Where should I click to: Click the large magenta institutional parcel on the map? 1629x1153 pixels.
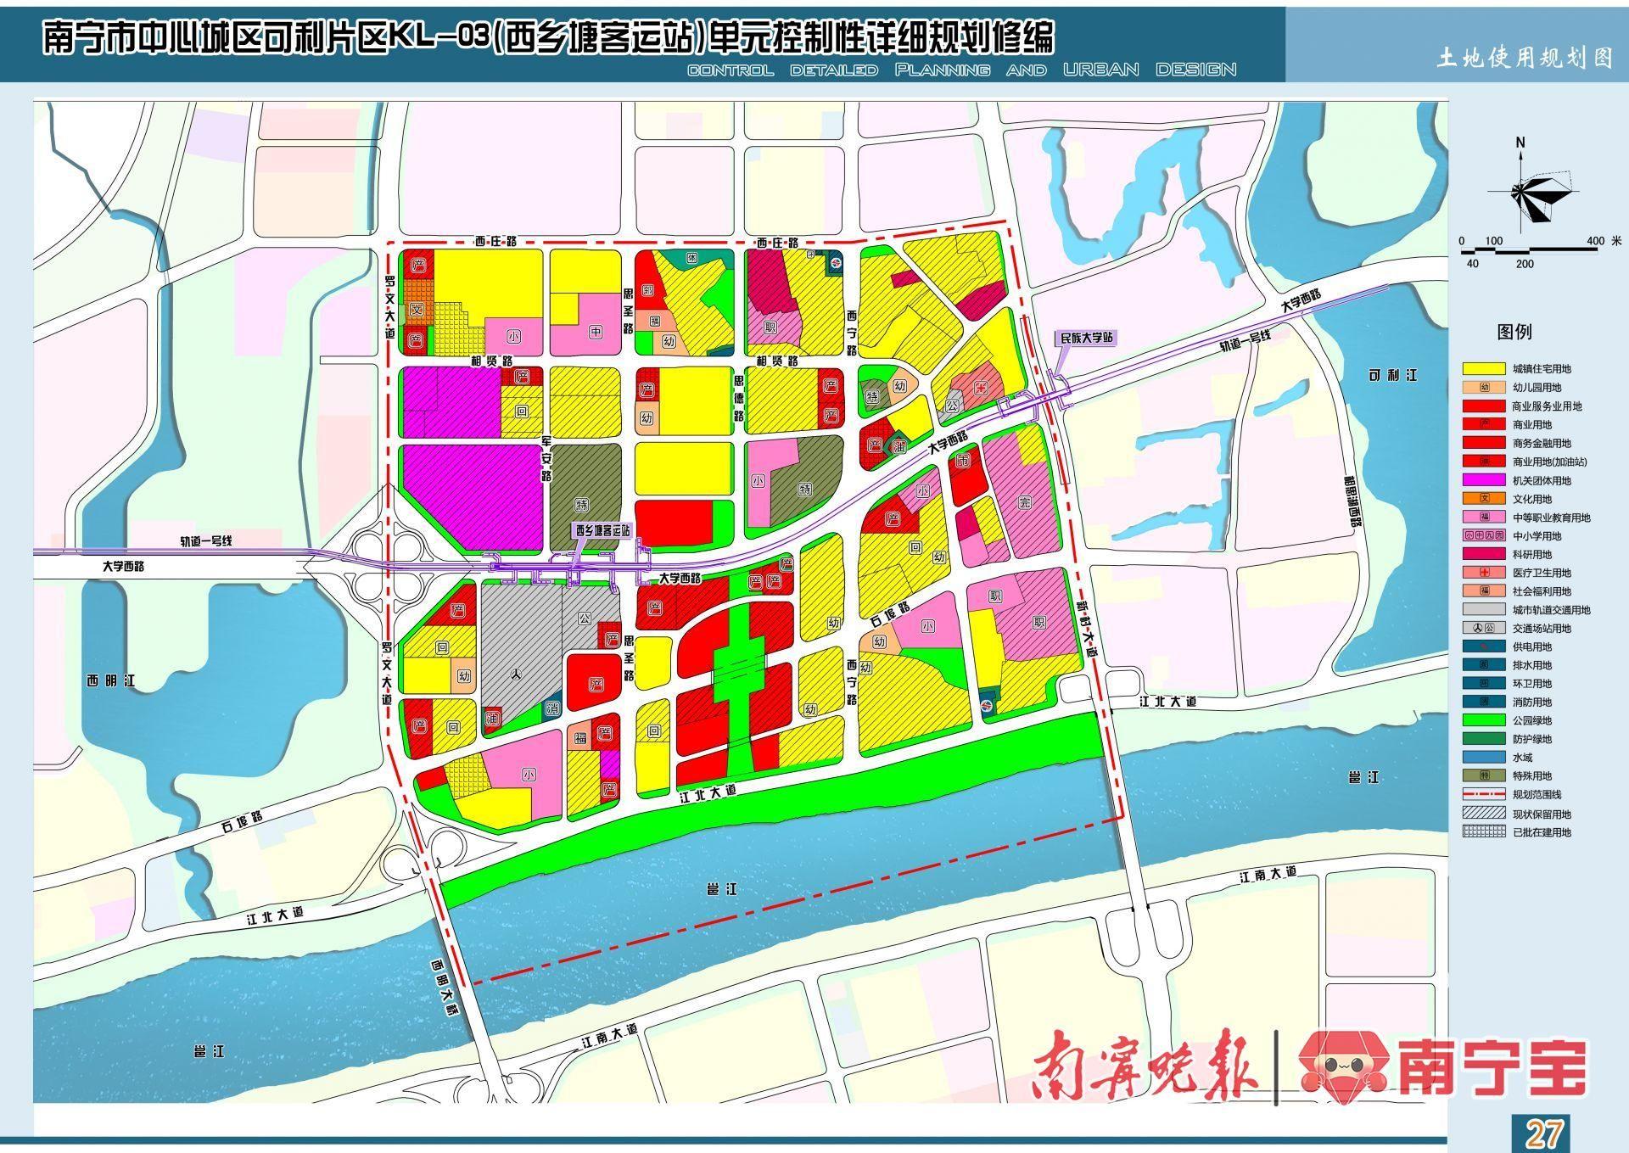point(471,496)
